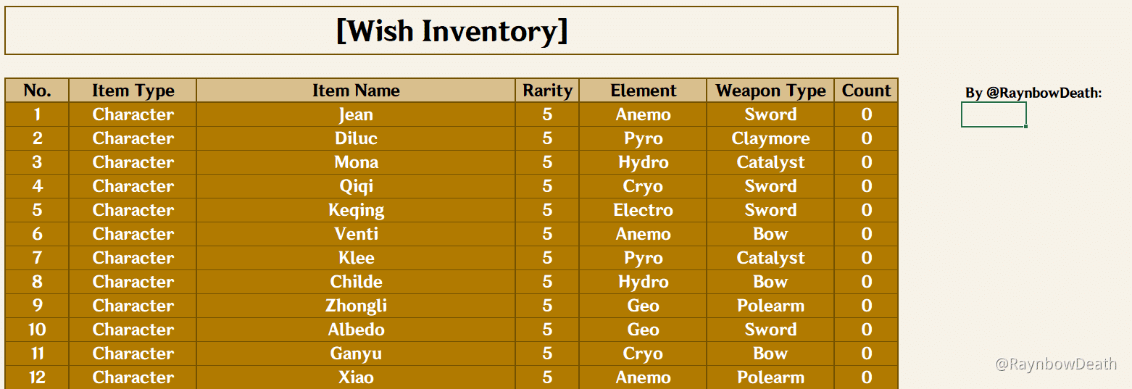This screenshot has width=1132, height=389.
Task: Select the row number 10 cell
Action: (37, 330)
